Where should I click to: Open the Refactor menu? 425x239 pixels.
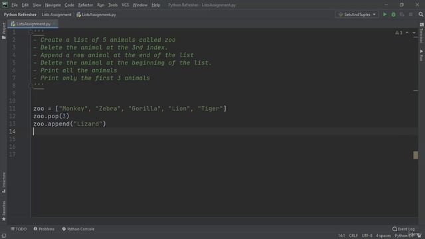tap(86, 5)
